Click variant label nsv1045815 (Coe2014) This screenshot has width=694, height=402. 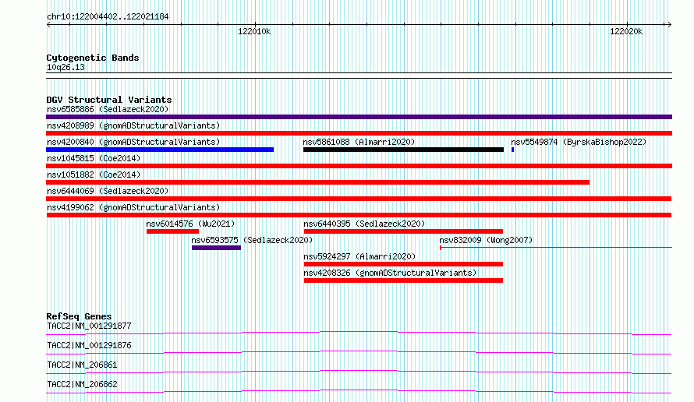94,158
